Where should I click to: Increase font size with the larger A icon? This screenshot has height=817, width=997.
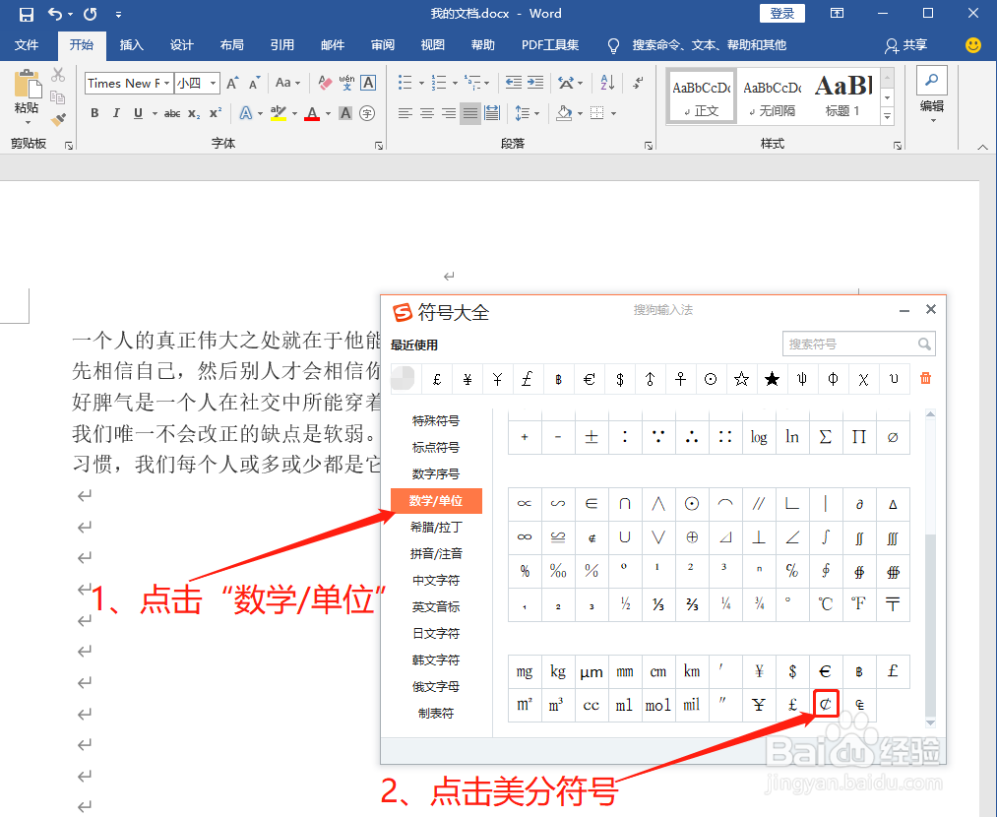pyautogui.click(x=232, y=83)
